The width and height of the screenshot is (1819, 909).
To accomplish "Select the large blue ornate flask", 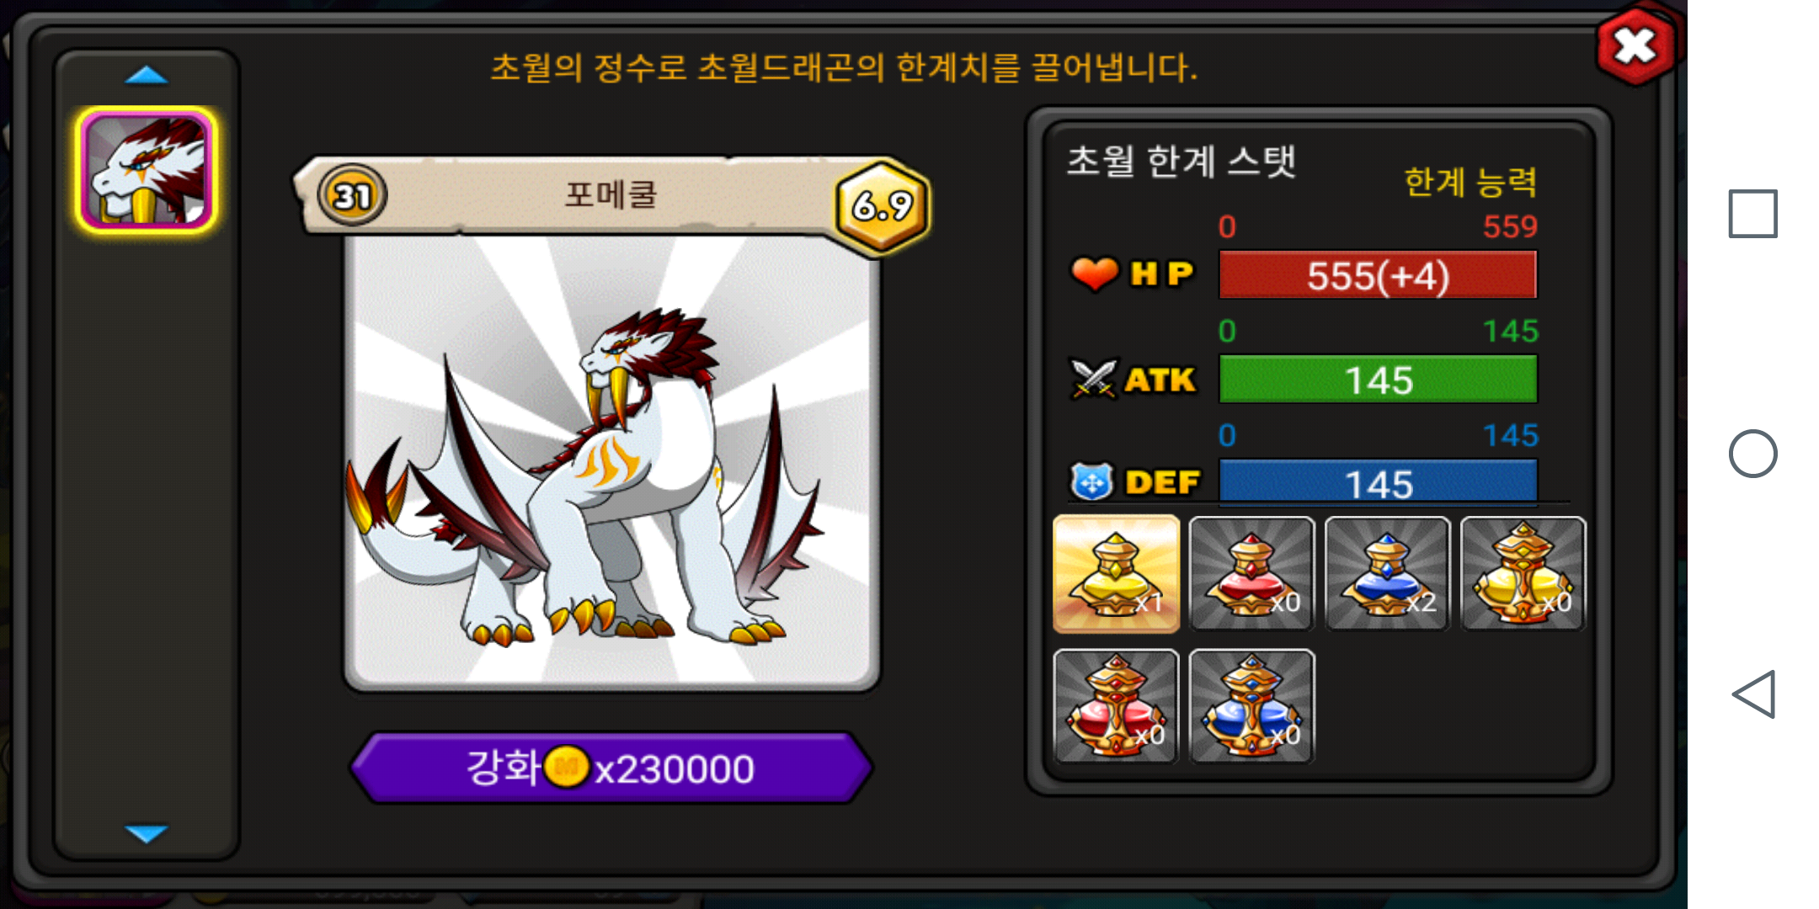I will point(1251,706).
